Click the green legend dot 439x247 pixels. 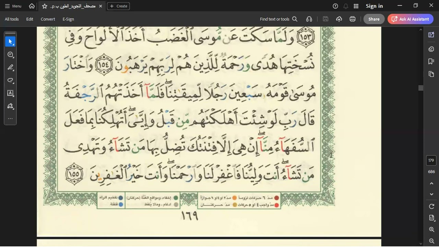click(176, 198)
